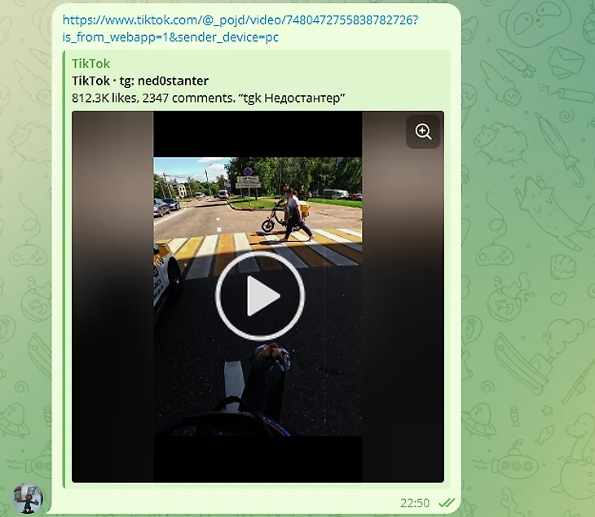Click the black letterbox area above the video frame
The image size is (595, 517).
pyautogui.click(x=258, y=134)
